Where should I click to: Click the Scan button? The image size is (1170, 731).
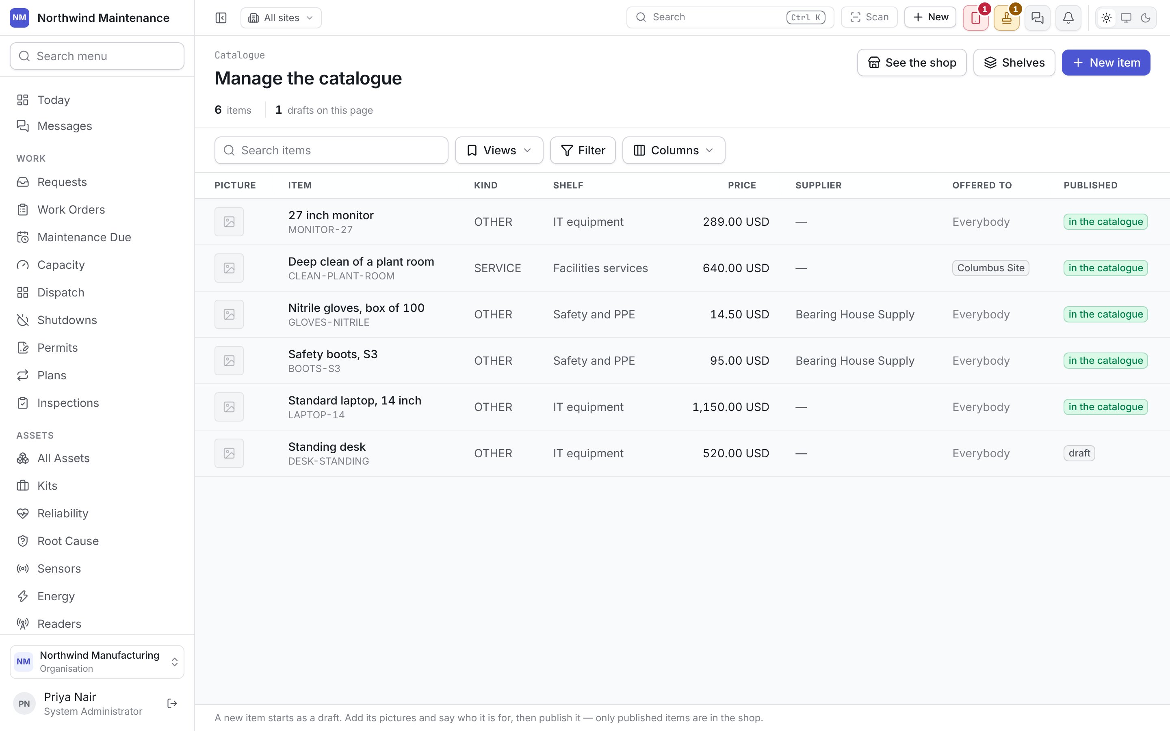(869, 17)
